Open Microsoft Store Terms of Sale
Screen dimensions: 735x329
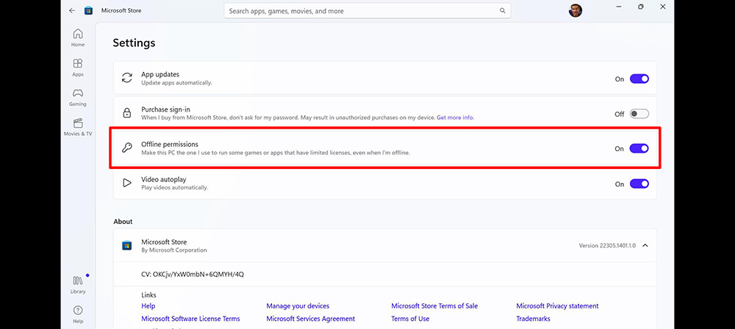[434, 306]
